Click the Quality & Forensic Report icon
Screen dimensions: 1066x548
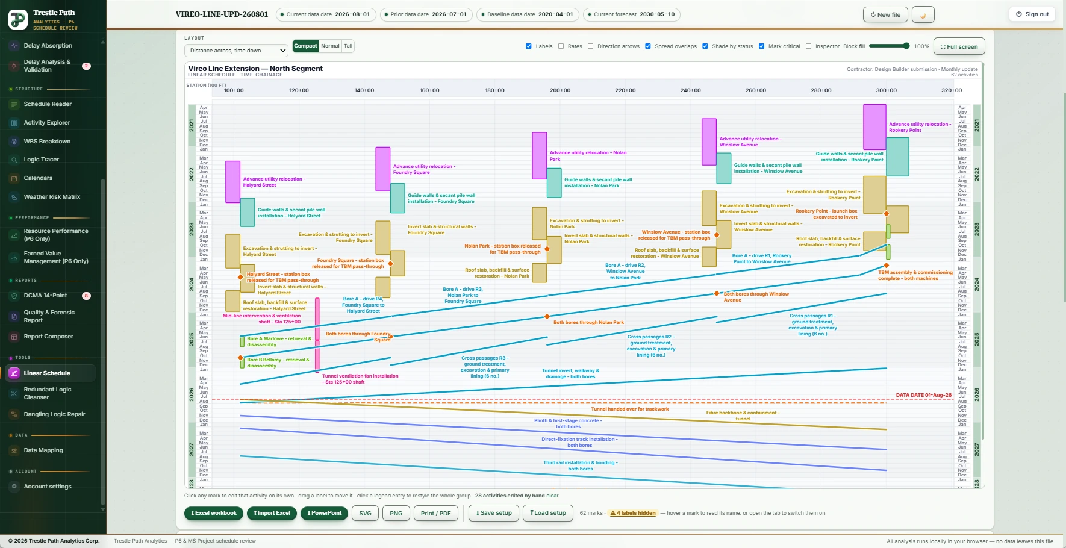tap(14, 316)
